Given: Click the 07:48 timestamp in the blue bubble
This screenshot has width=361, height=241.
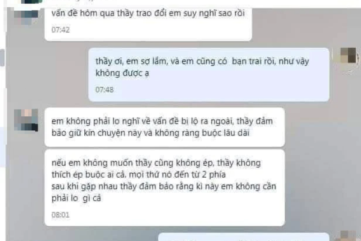Looking at the screenshot, I should (x=105, y=90).
